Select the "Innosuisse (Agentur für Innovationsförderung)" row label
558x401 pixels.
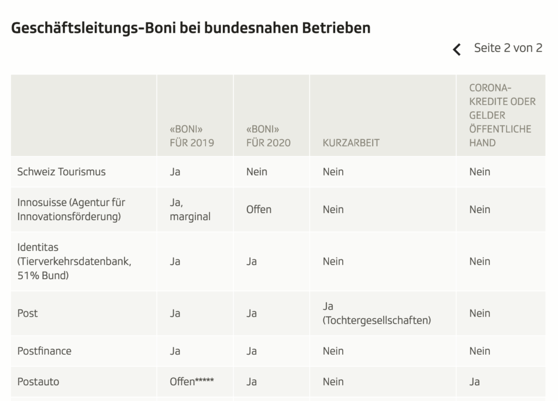pos(71,209)
